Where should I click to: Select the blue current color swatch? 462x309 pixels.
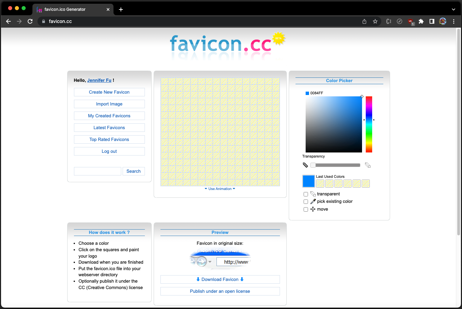click(308, 181)
